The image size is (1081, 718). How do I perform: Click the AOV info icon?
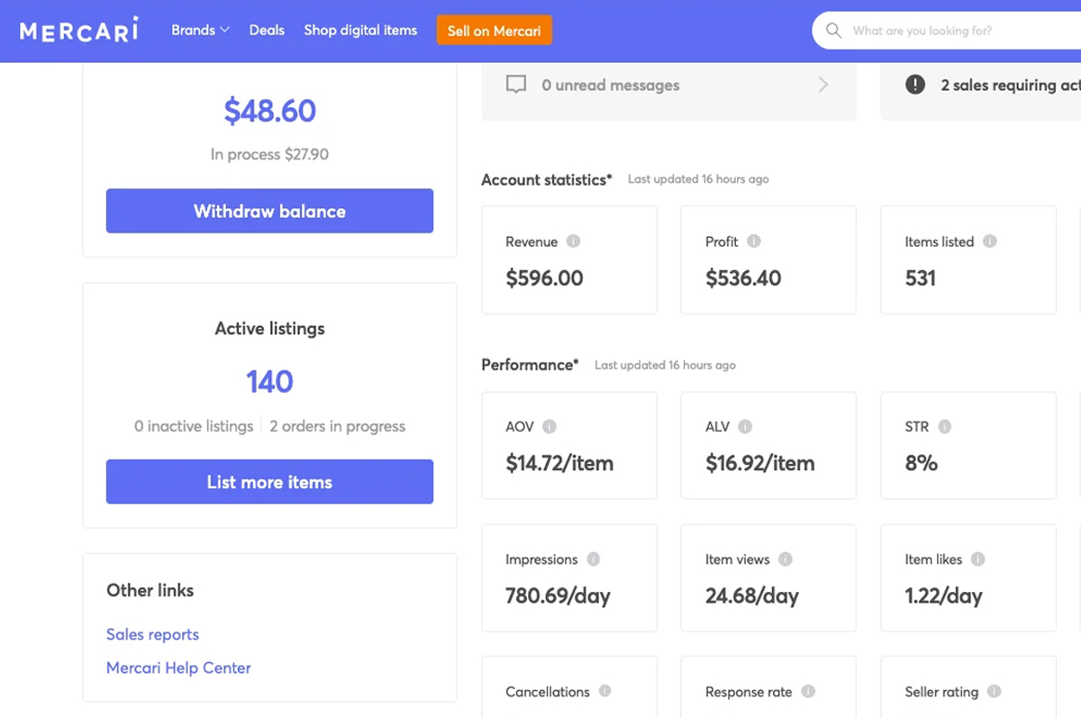(550, 427)
